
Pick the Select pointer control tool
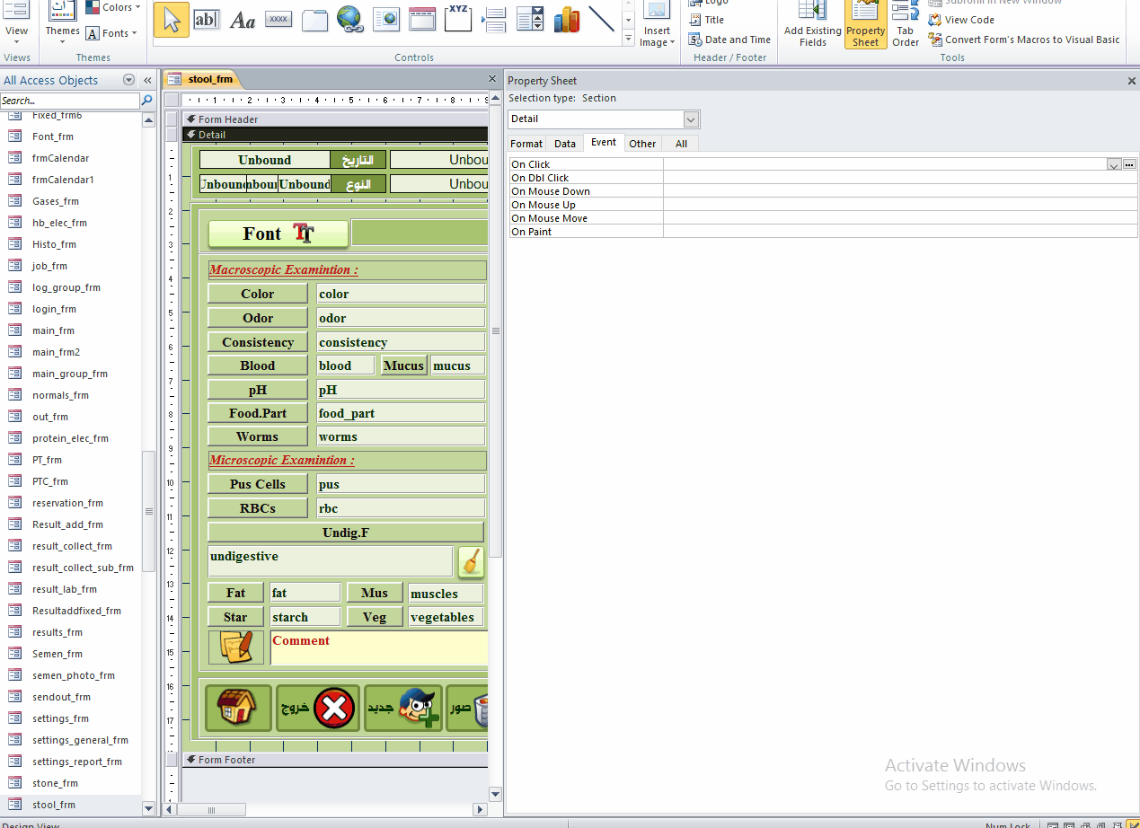tap(171, 19)
